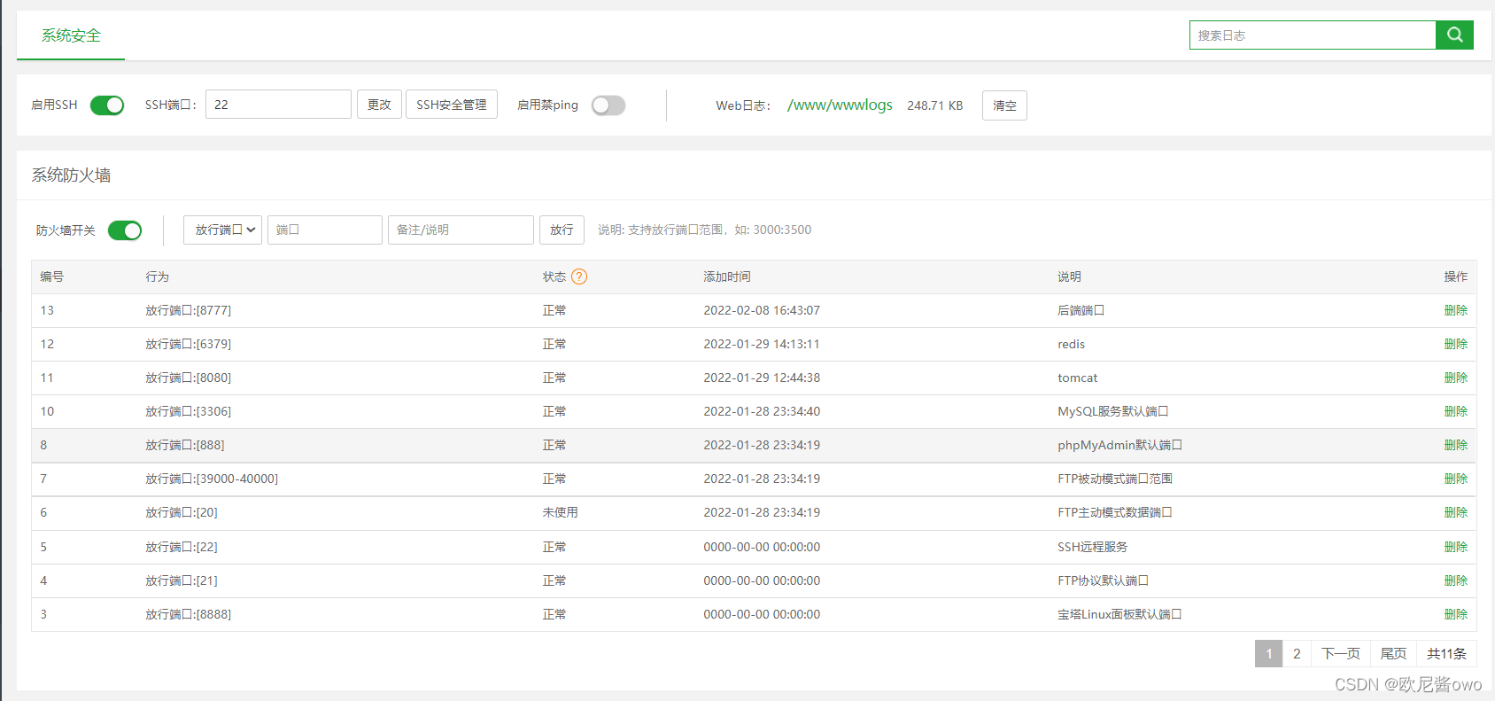This screenshot has height=701, width=1495.
Task: Click the 端口 input field
Action: [325, 230]
